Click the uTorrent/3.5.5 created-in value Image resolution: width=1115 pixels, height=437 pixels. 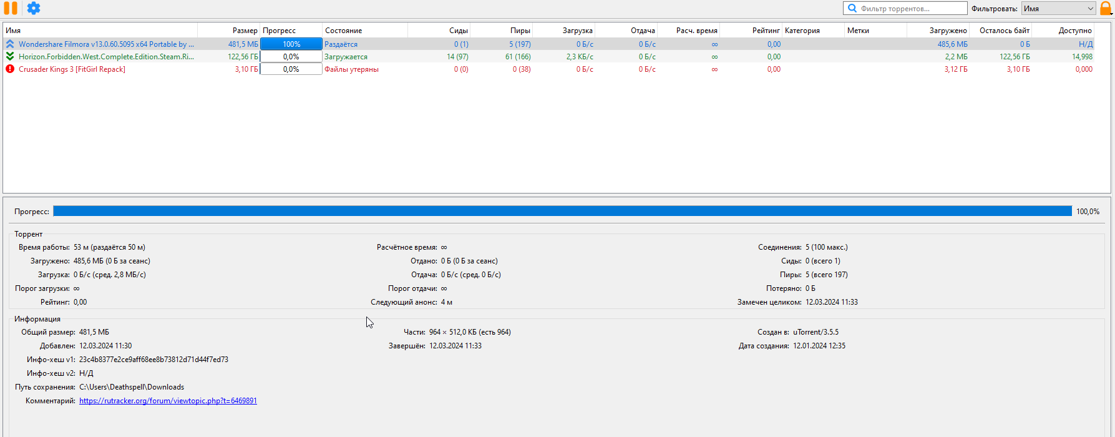point(816,332)
